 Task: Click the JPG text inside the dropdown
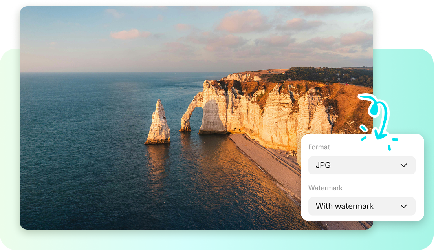pos(322,165)
